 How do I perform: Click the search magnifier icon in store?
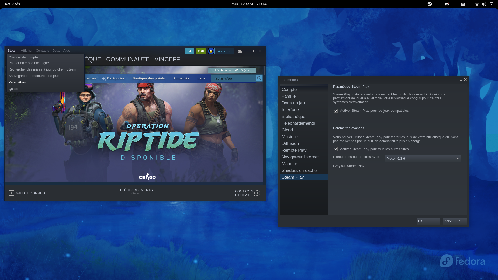click(x=259, y=78)
